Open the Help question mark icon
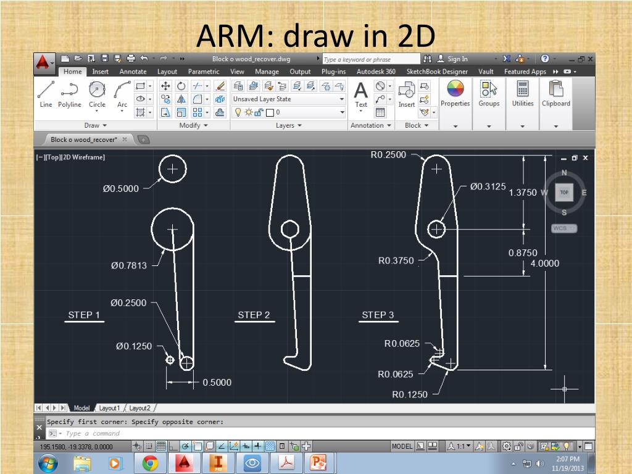The height and width of the screenshot is (474, 632). pyautogui.click(x=544, y=59)
